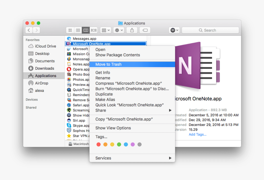Select the Skype.app icon
264x180 pixels.
69,125
